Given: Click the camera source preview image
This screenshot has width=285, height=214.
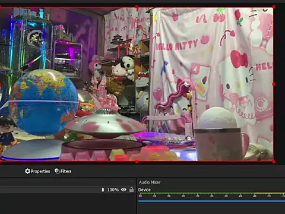Looking at the screenshot, I should (137, 84).
